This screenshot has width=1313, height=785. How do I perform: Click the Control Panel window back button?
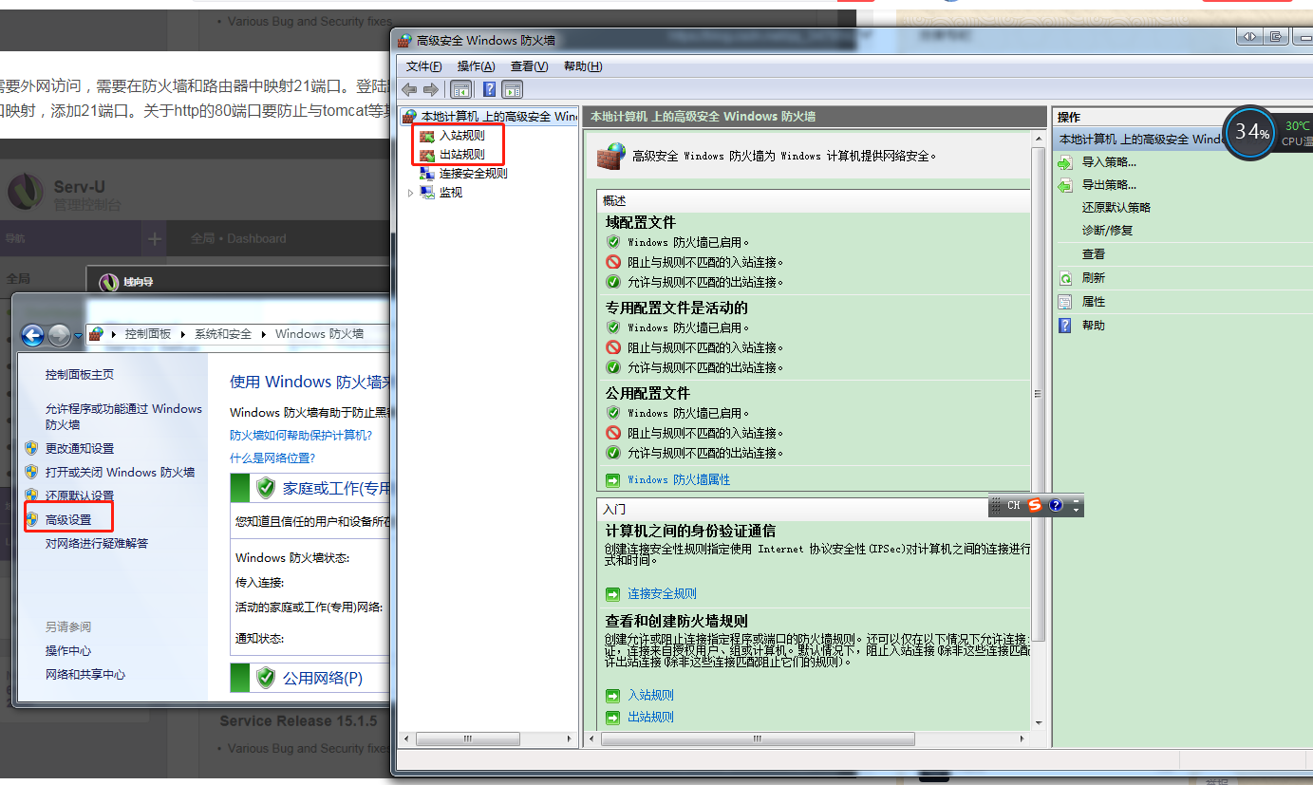point(32,335)
